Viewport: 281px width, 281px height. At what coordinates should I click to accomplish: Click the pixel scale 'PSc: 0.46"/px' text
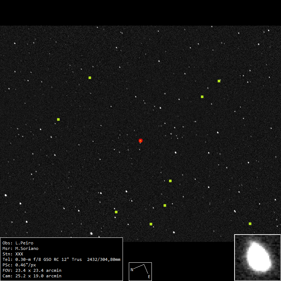pos(19,265)
